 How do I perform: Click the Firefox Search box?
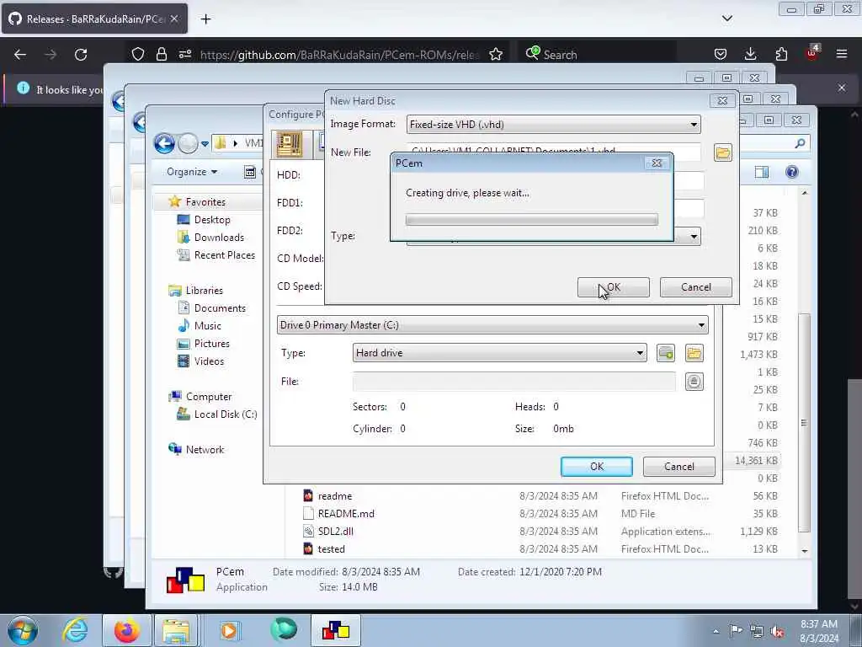[x=599, y=55]
